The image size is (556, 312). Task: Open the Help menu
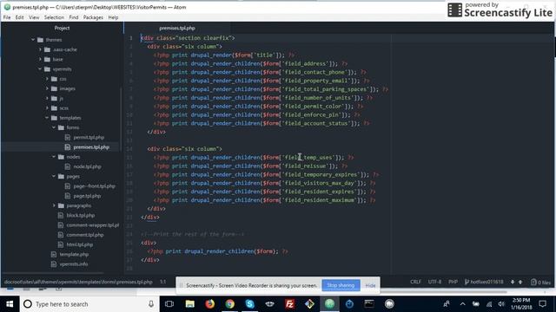[113, 17]
